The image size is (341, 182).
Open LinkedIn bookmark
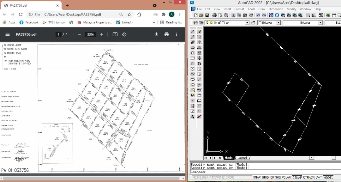(124, 22)
